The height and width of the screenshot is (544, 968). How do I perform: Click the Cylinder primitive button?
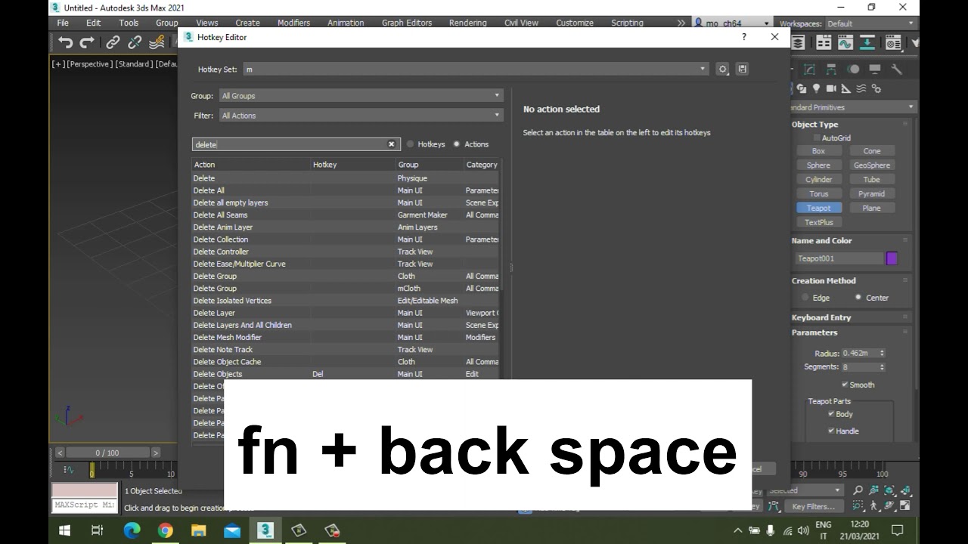818,180
